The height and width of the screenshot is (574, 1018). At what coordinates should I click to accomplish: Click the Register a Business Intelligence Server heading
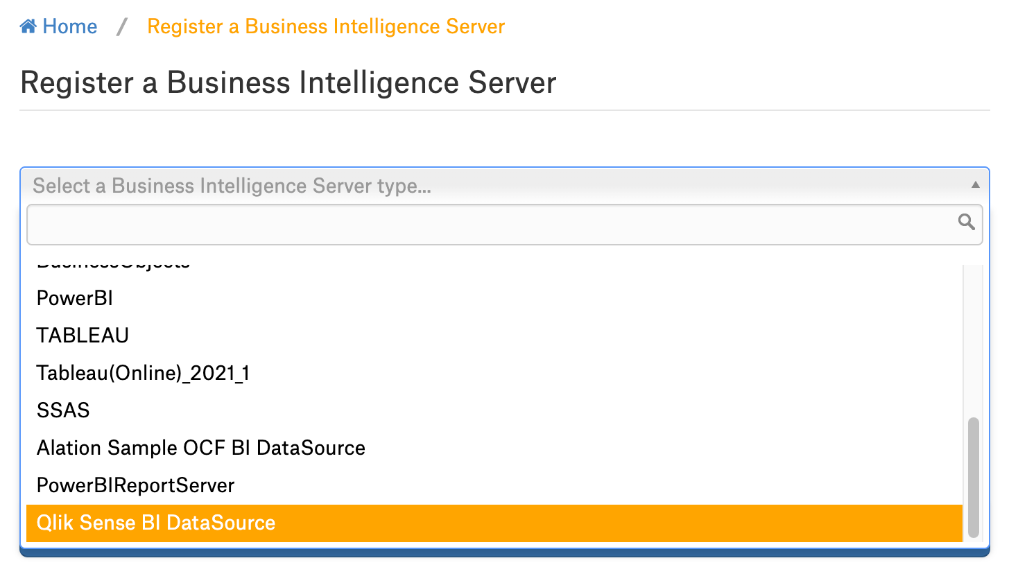288,82
